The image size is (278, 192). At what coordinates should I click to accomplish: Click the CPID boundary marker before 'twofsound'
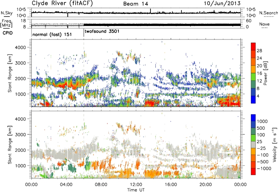[x=84, y=33]
